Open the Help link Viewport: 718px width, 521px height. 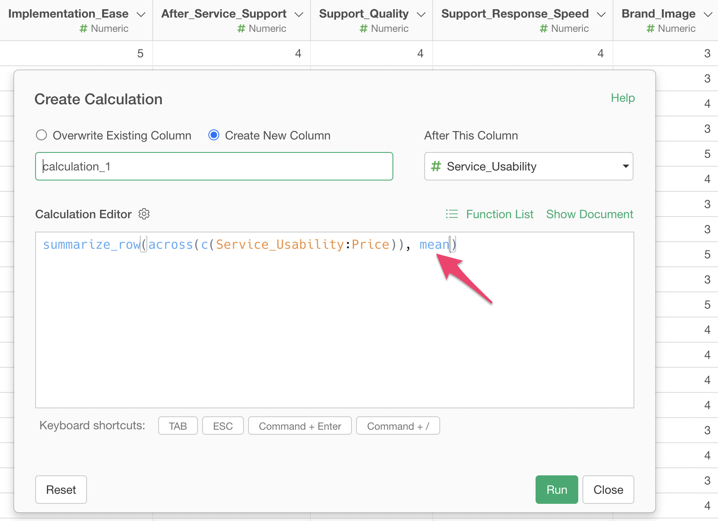pyautogui.click(x=623, y=98)
